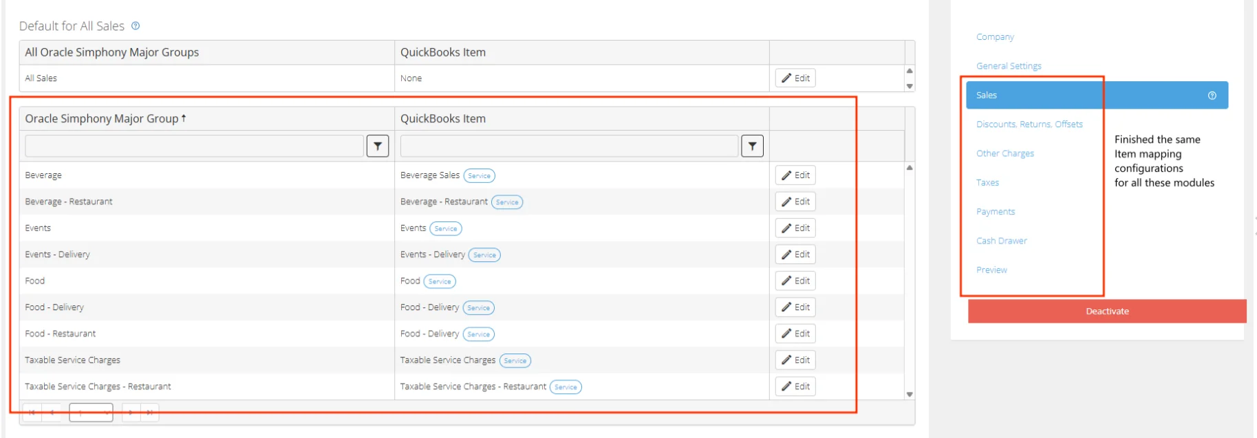Go to the first page in pager
The width and height of the screenshot is (1257, 438).
click(32, 413)
